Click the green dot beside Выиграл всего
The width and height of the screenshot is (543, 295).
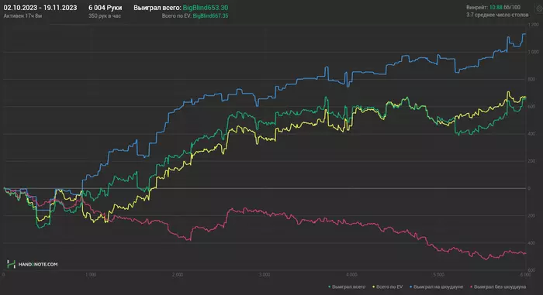pos(330,286)
